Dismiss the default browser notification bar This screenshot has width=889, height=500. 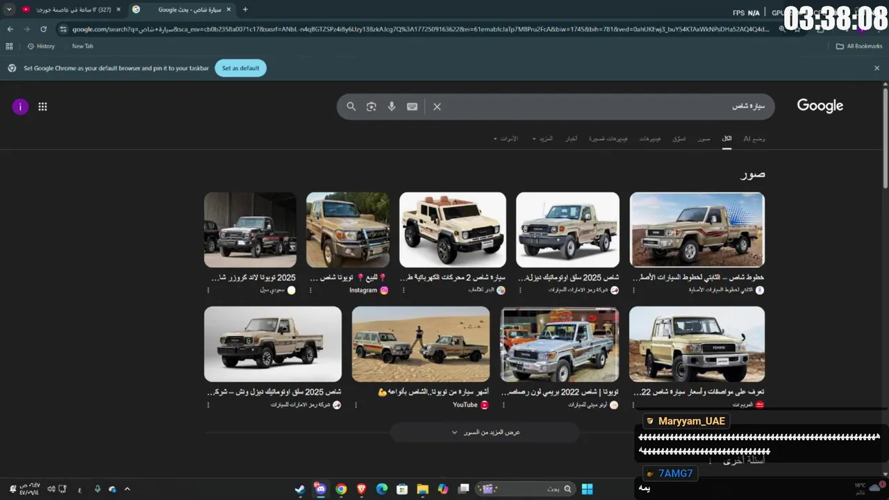[x=876, y=68]
